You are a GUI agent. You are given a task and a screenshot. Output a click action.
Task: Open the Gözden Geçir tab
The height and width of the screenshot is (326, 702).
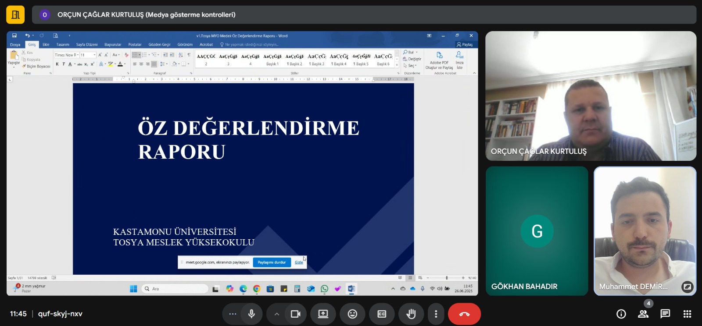tap(159, 45)
